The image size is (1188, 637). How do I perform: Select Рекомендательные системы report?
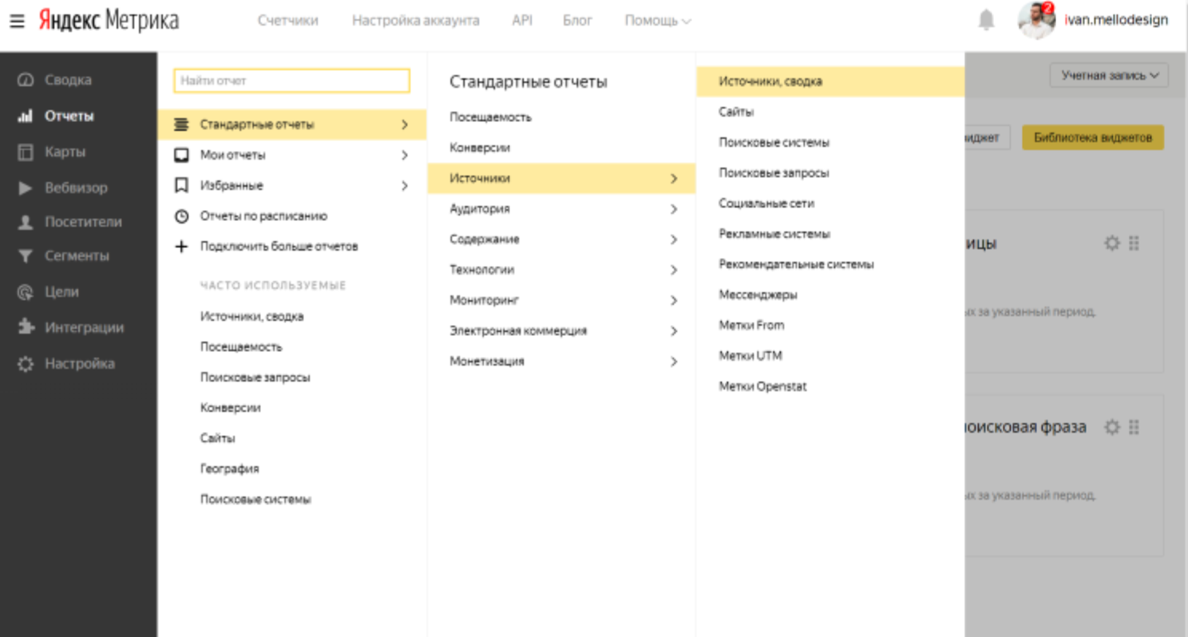point(796,264)
